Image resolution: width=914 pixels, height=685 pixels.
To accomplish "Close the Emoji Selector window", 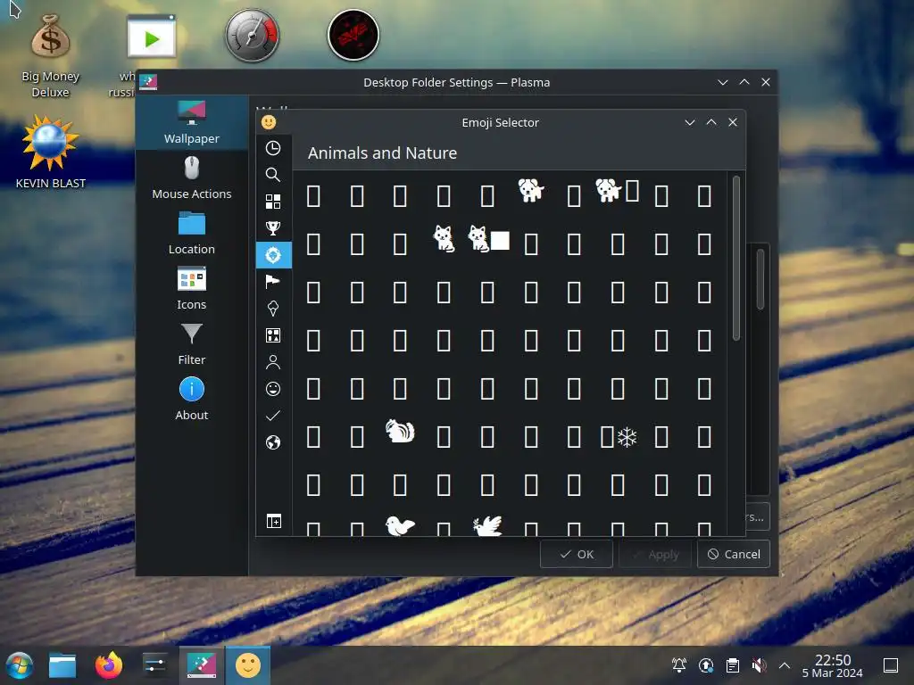I will pos(733,122).
